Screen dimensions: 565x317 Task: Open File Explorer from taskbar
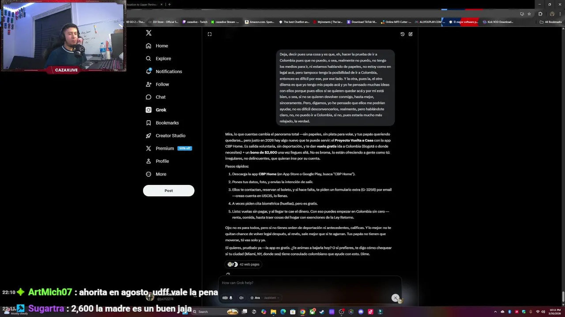pos(273,312)
